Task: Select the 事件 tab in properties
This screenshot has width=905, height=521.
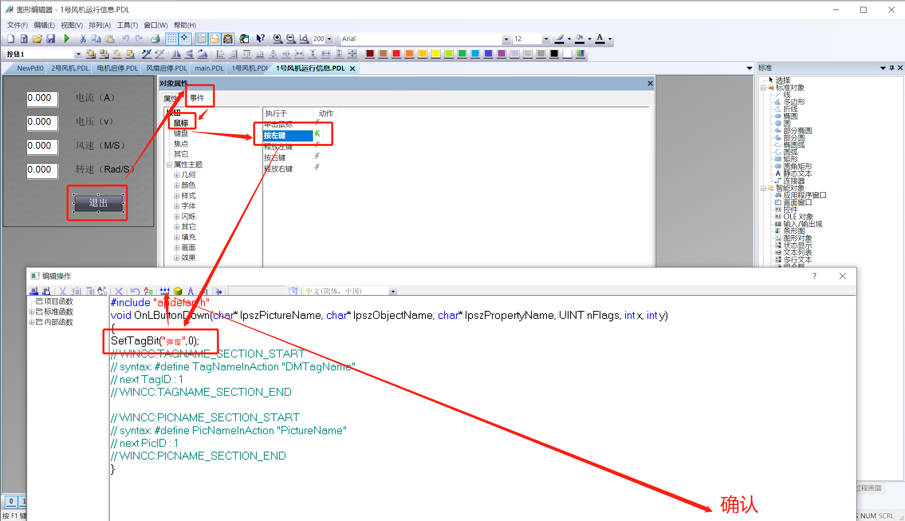Action: point(197,98)
